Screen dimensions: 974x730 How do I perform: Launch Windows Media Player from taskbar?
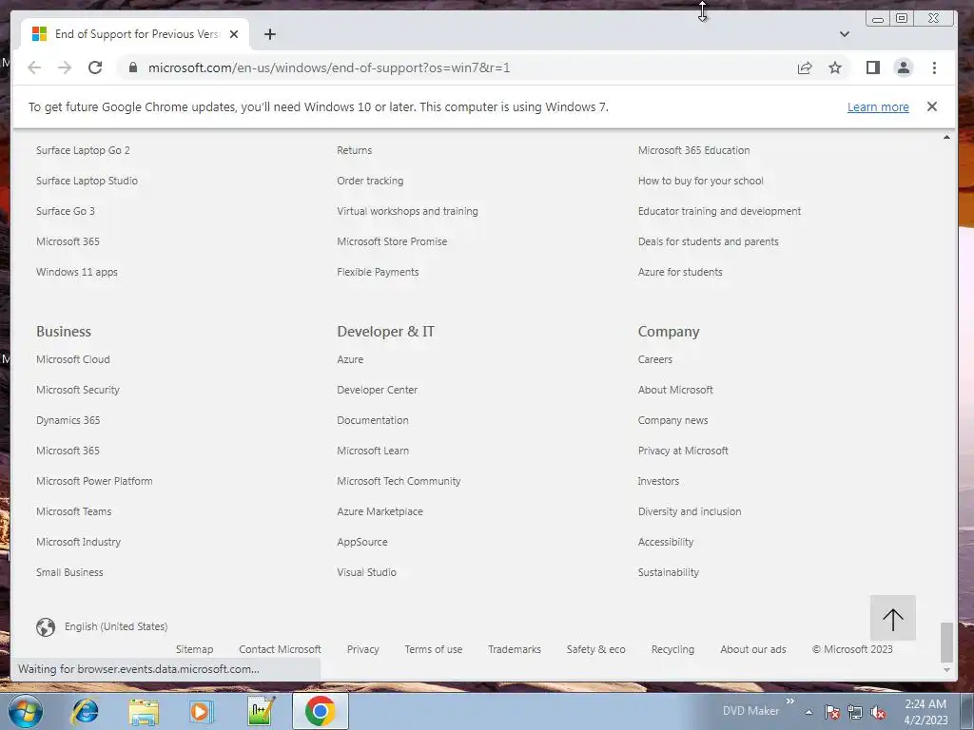[202, 711]
